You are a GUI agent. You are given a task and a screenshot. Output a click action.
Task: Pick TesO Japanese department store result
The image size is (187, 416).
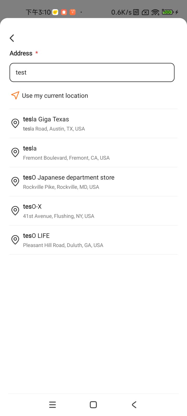coord(69,182)
